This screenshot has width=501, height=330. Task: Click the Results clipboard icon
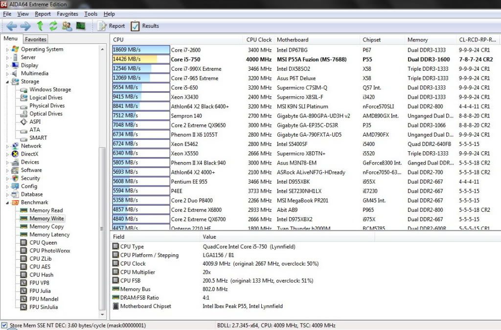135,26
